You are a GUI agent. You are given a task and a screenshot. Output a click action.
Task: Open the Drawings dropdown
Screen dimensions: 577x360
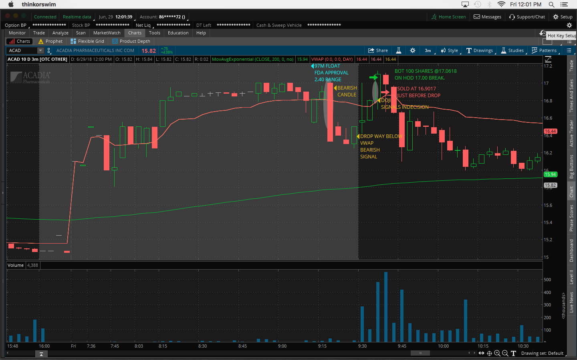[x=480, y=50]
